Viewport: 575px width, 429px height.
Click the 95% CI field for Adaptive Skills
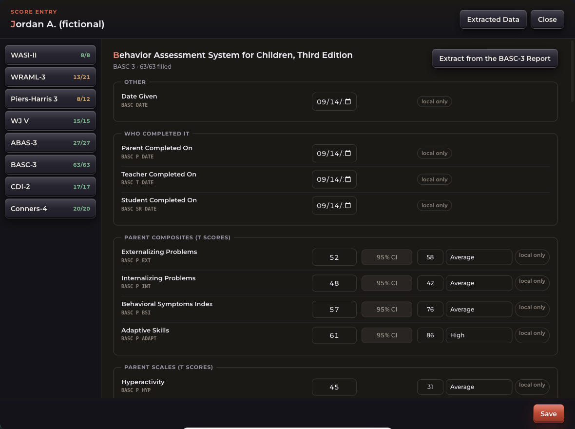tap(387, 335)
